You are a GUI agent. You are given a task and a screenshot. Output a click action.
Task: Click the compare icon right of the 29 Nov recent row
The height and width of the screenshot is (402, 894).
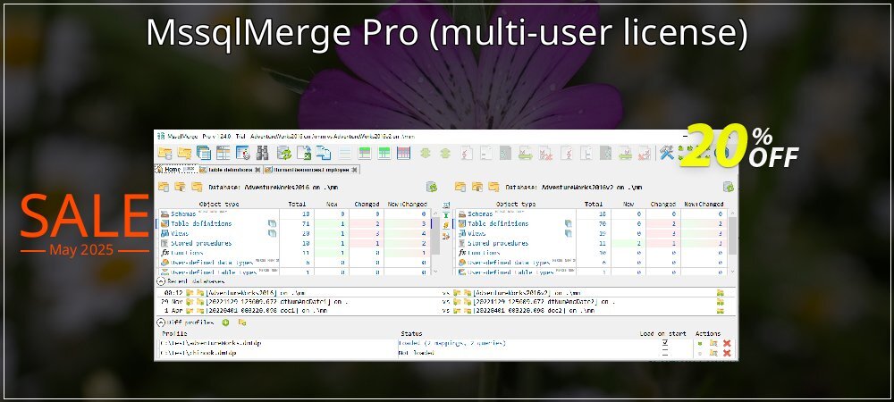coord(720,302)
